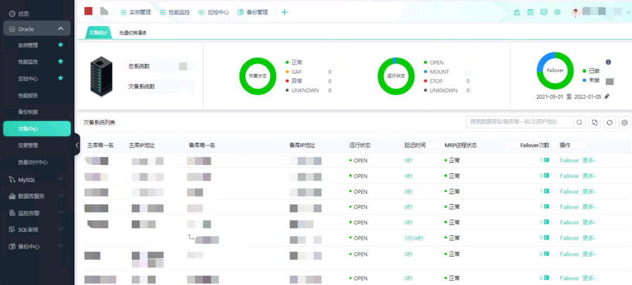Open the 总览 overview icon in sidebar
The image size is (632, 285).
[12, 13]
